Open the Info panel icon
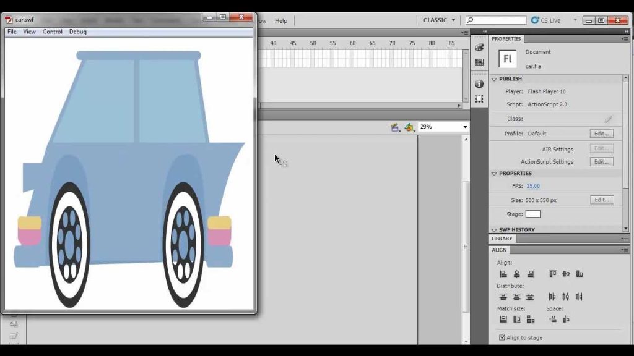 pos(479,84)
